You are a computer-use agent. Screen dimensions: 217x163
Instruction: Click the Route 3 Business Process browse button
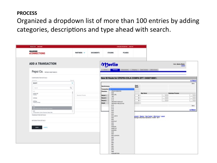pyautogui.click(x=191, y=100)
